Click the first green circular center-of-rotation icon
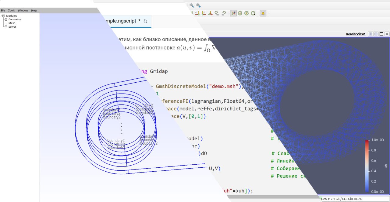 pos(240,13)
